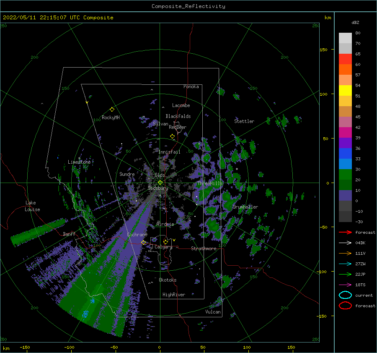The width and height of the screenshot is (377, 353).
Task: Click the dBZ legend heading
Action: pyautogui.click(x=355, y=22)
